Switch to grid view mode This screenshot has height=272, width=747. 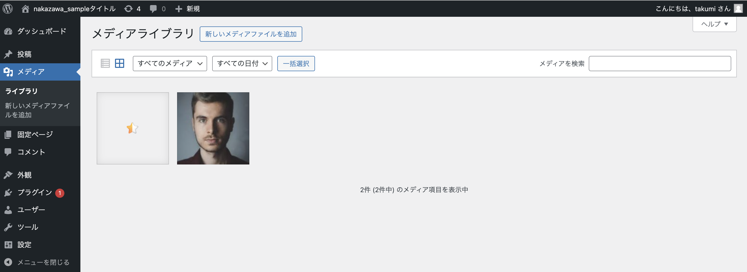120,64
